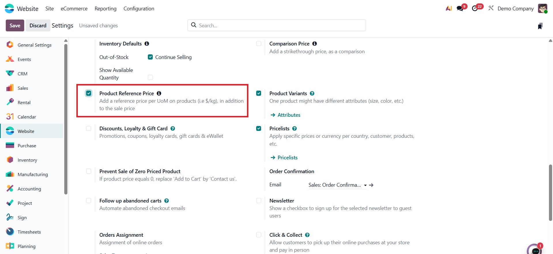Click the Save button
The width and height of the screenshot is (553, 254).
coord(15,26)
